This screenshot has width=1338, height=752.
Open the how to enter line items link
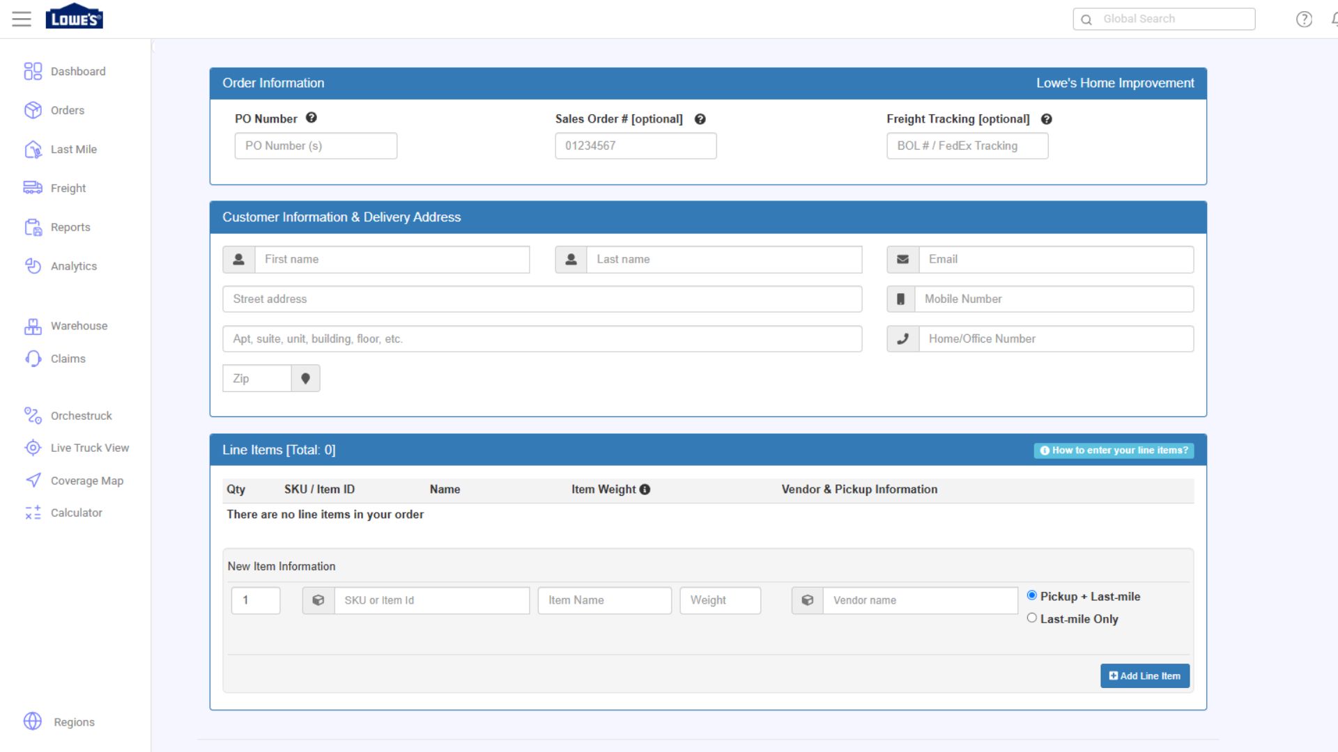(x=1112, y=451)
